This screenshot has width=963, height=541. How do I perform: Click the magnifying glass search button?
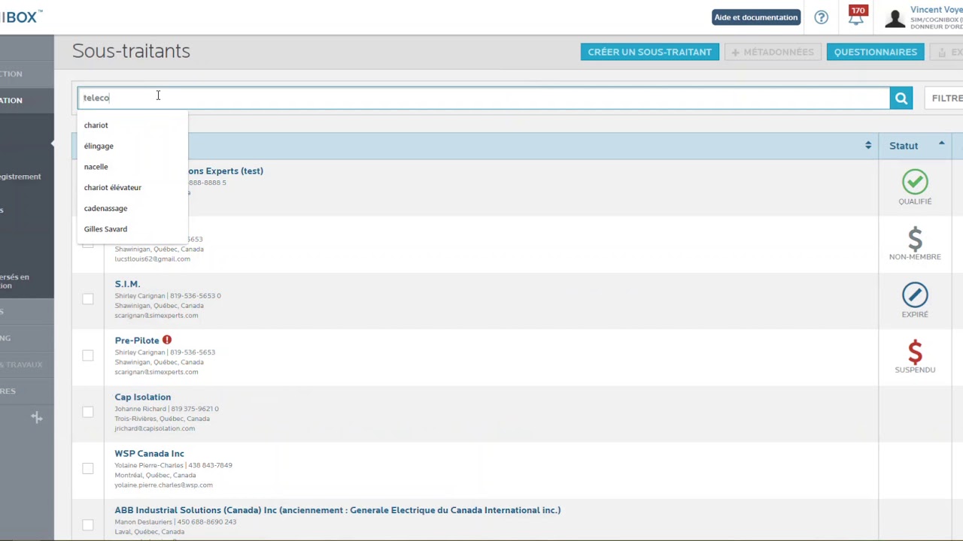[901, 98]
